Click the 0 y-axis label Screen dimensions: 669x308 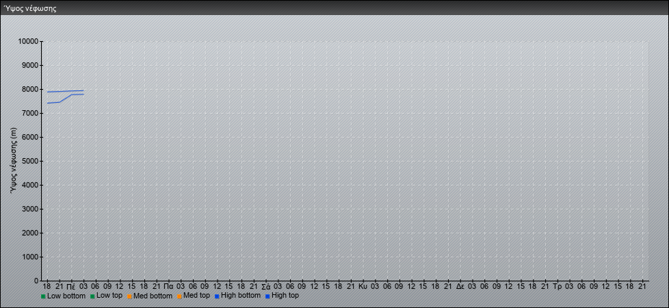[x=37, y=281]
